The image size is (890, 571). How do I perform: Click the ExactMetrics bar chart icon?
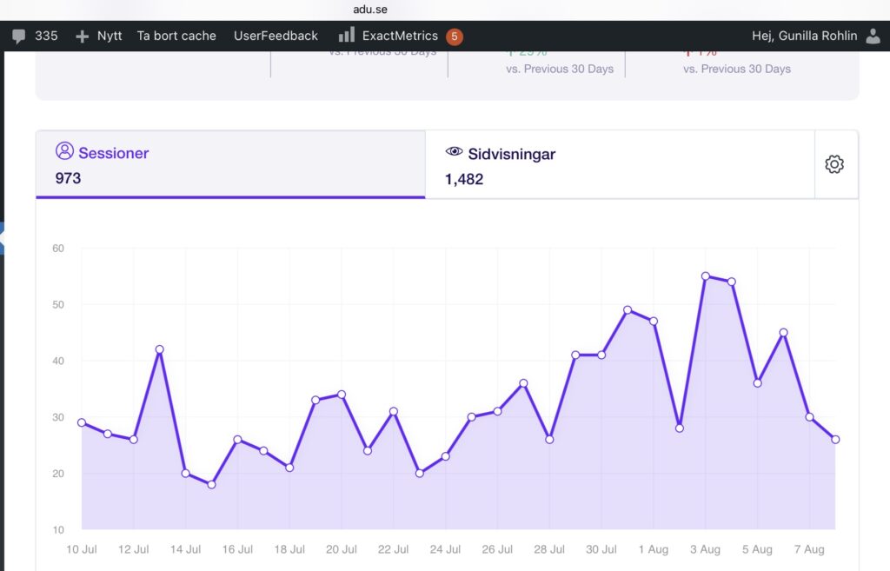(x=346, y=35)
